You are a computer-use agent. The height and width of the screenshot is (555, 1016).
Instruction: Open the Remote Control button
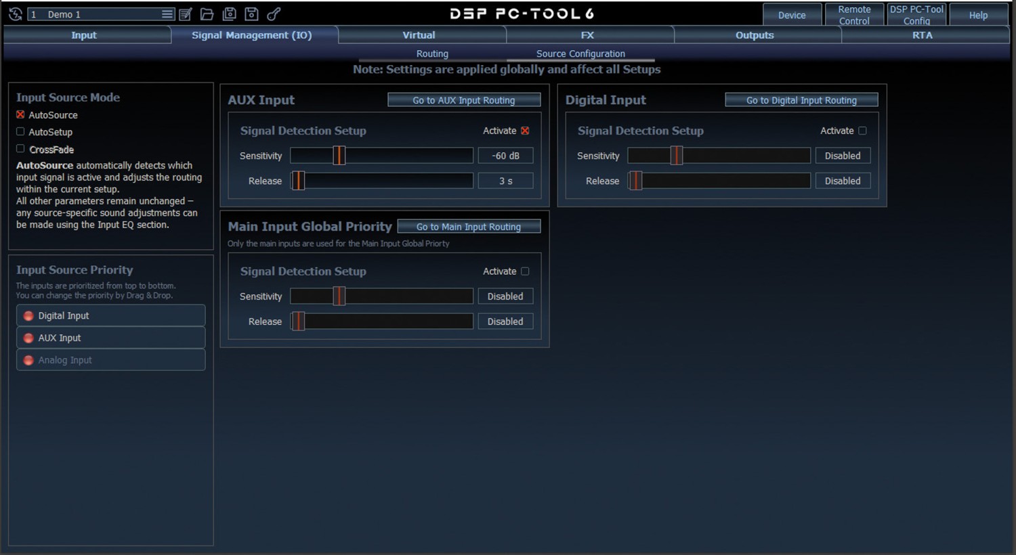854,15
